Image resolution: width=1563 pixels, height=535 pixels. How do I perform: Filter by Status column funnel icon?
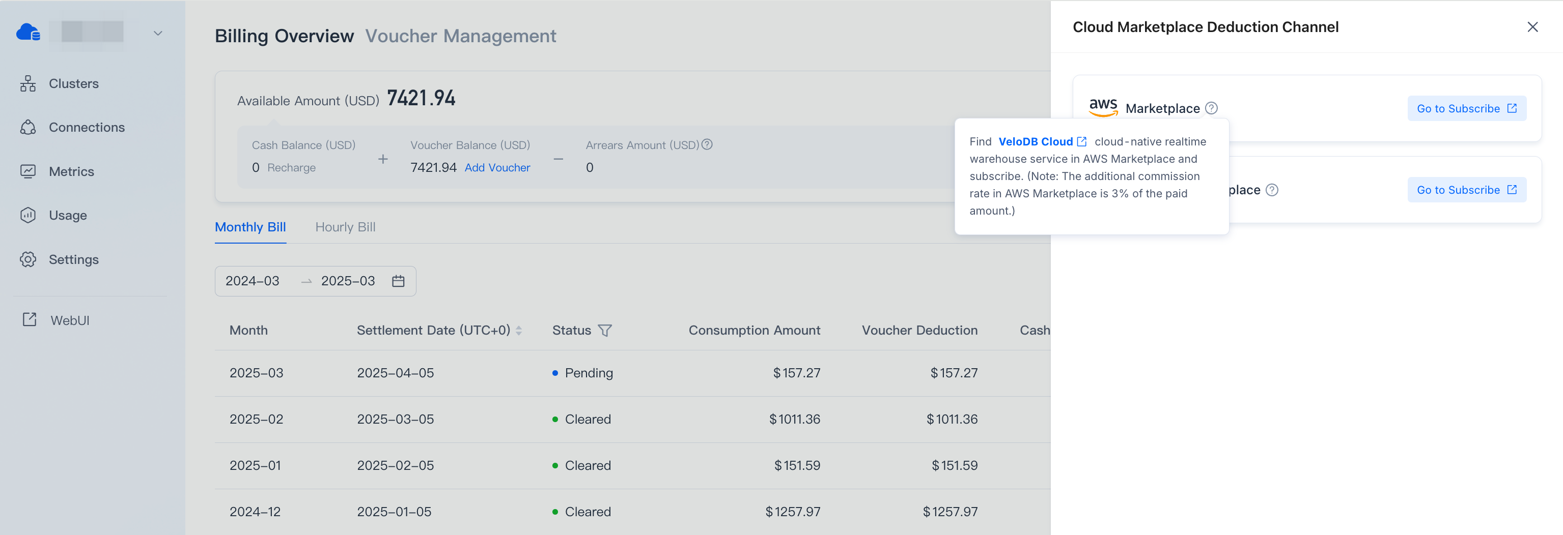(x=604, y=330)
